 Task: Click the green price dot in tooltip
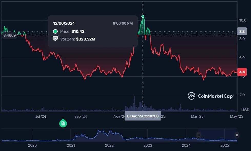[x=55, y=31]
